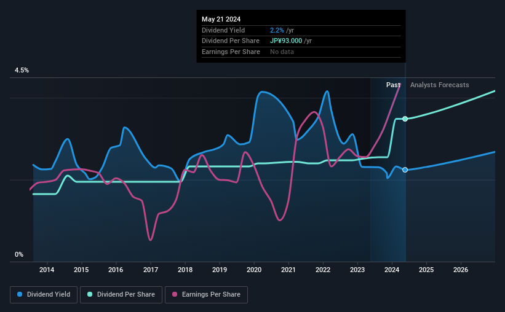Click the 2022 axis label
The width and height of the screenshot is (505, 312).
[323, 270]
